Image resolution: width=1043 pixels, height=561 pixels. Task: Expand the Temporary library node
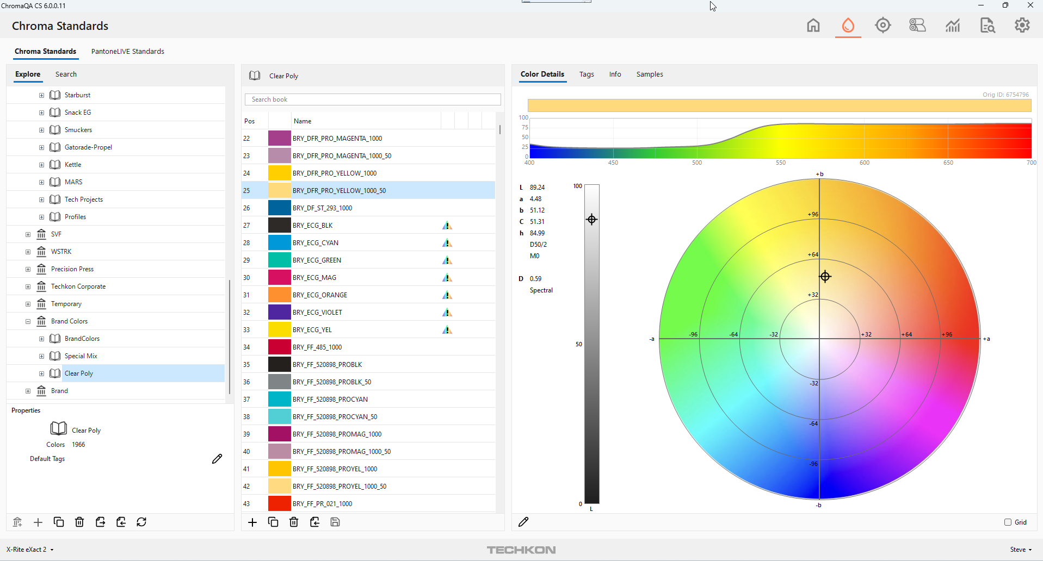coord(28,304)
